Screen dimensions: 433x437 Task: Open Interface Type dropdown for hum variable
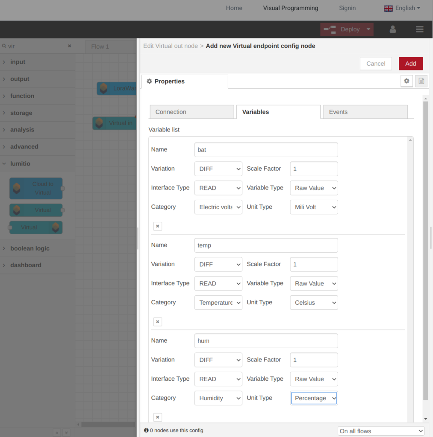point(218,379)
